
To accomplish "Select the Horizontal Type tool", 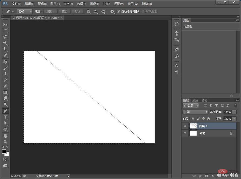I will pos(5,117).
